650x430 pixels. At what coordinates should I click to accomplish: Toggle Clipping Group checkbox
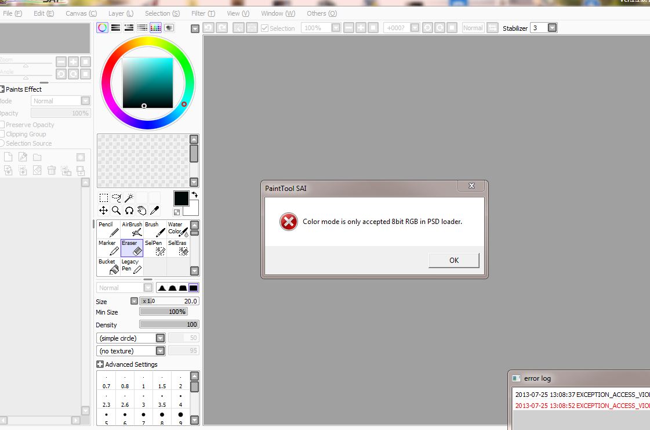[x=2, y=134]
